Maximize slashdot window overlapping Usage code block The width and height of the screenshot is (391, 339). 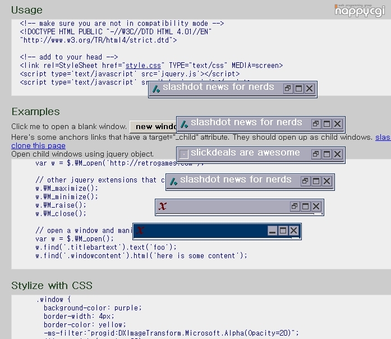[x=298, y=89]
